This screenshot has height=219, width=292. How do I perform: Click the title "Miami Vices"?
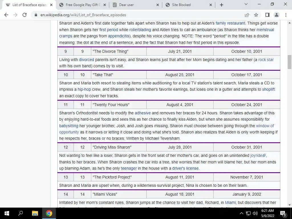point(105,194)
